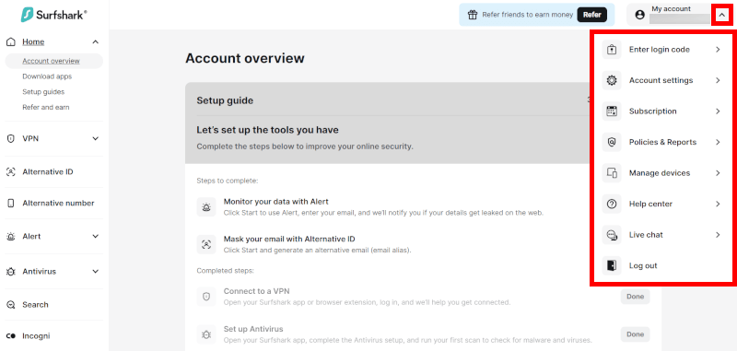
Task: Click the Antivirus bug icon in sidebar
Action: pyautogui.click(x=11, y=272)
